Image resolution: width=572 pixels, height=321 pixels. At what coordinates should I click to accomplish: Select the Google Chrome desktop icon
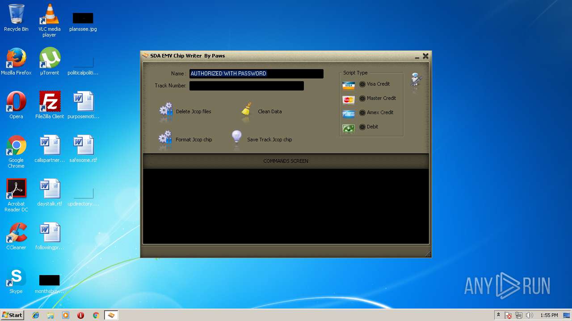click(x=16, y=152)
